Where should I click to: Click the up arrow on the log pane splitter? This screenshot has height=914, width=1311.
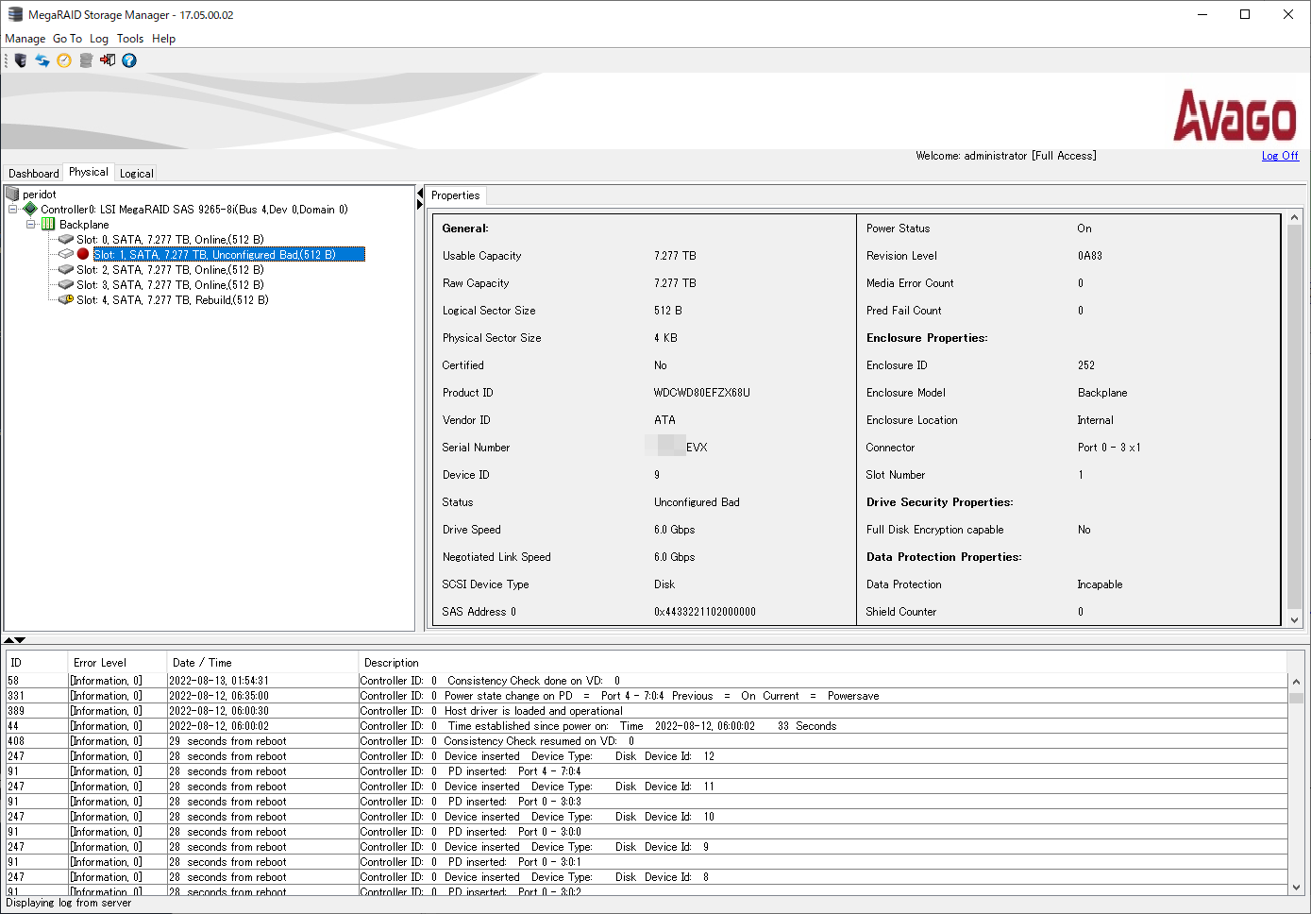pyautogui.click(x=9, y=640)
